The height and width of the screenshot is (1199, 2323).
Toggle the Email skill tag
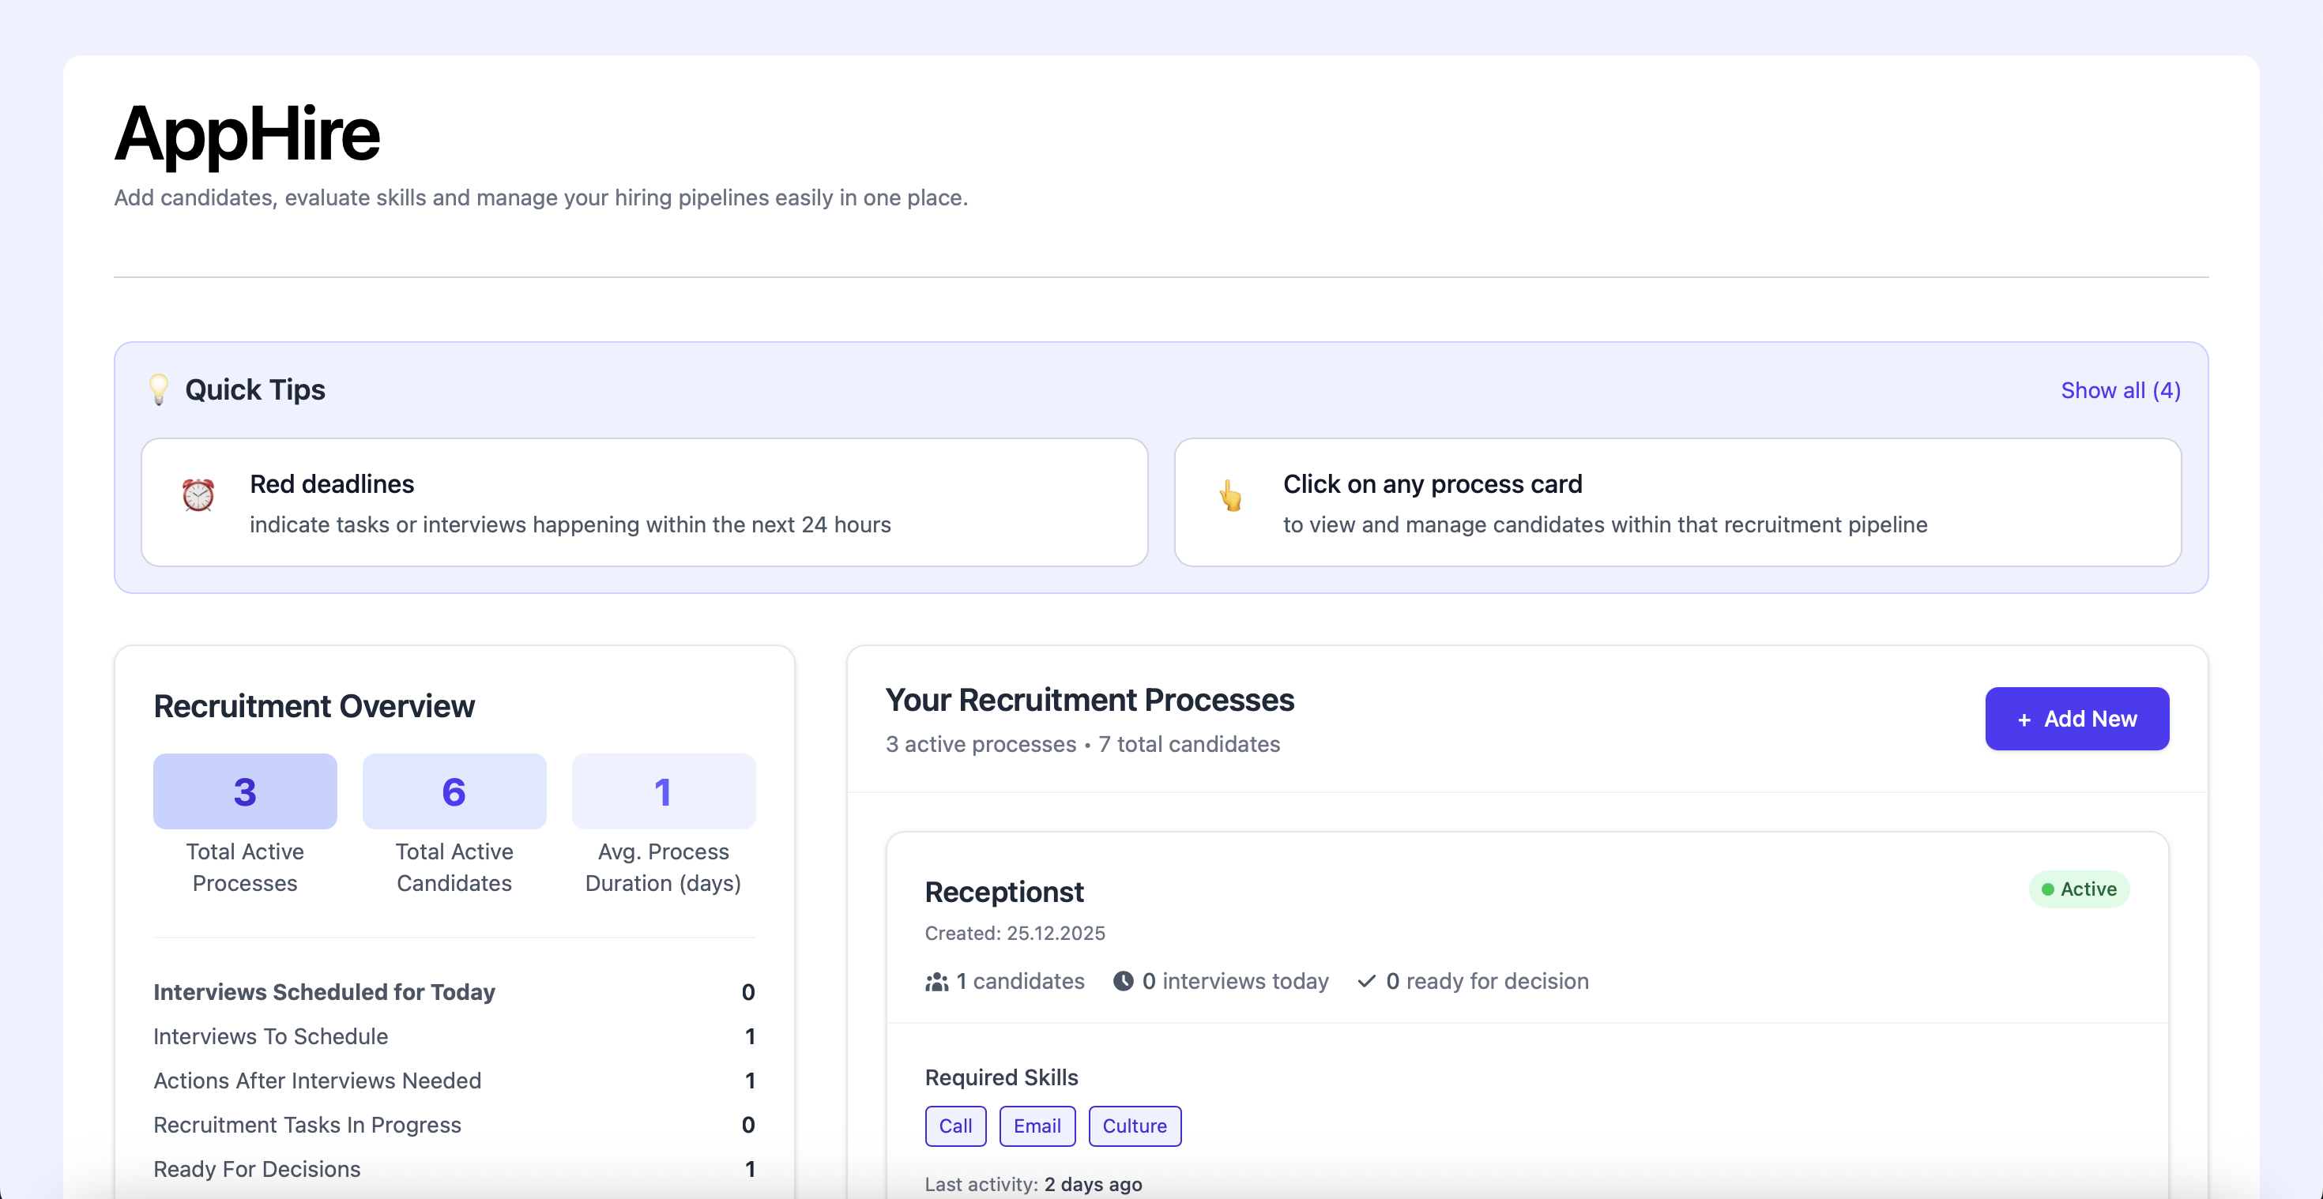[1037, 1126]
